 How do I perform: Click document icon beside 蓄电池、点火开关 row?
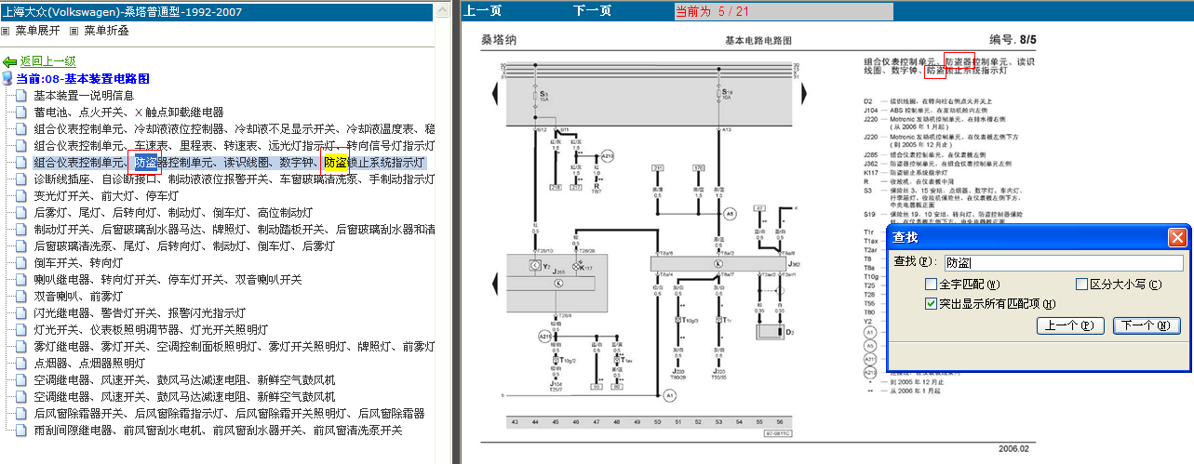(x=21, y=112)
